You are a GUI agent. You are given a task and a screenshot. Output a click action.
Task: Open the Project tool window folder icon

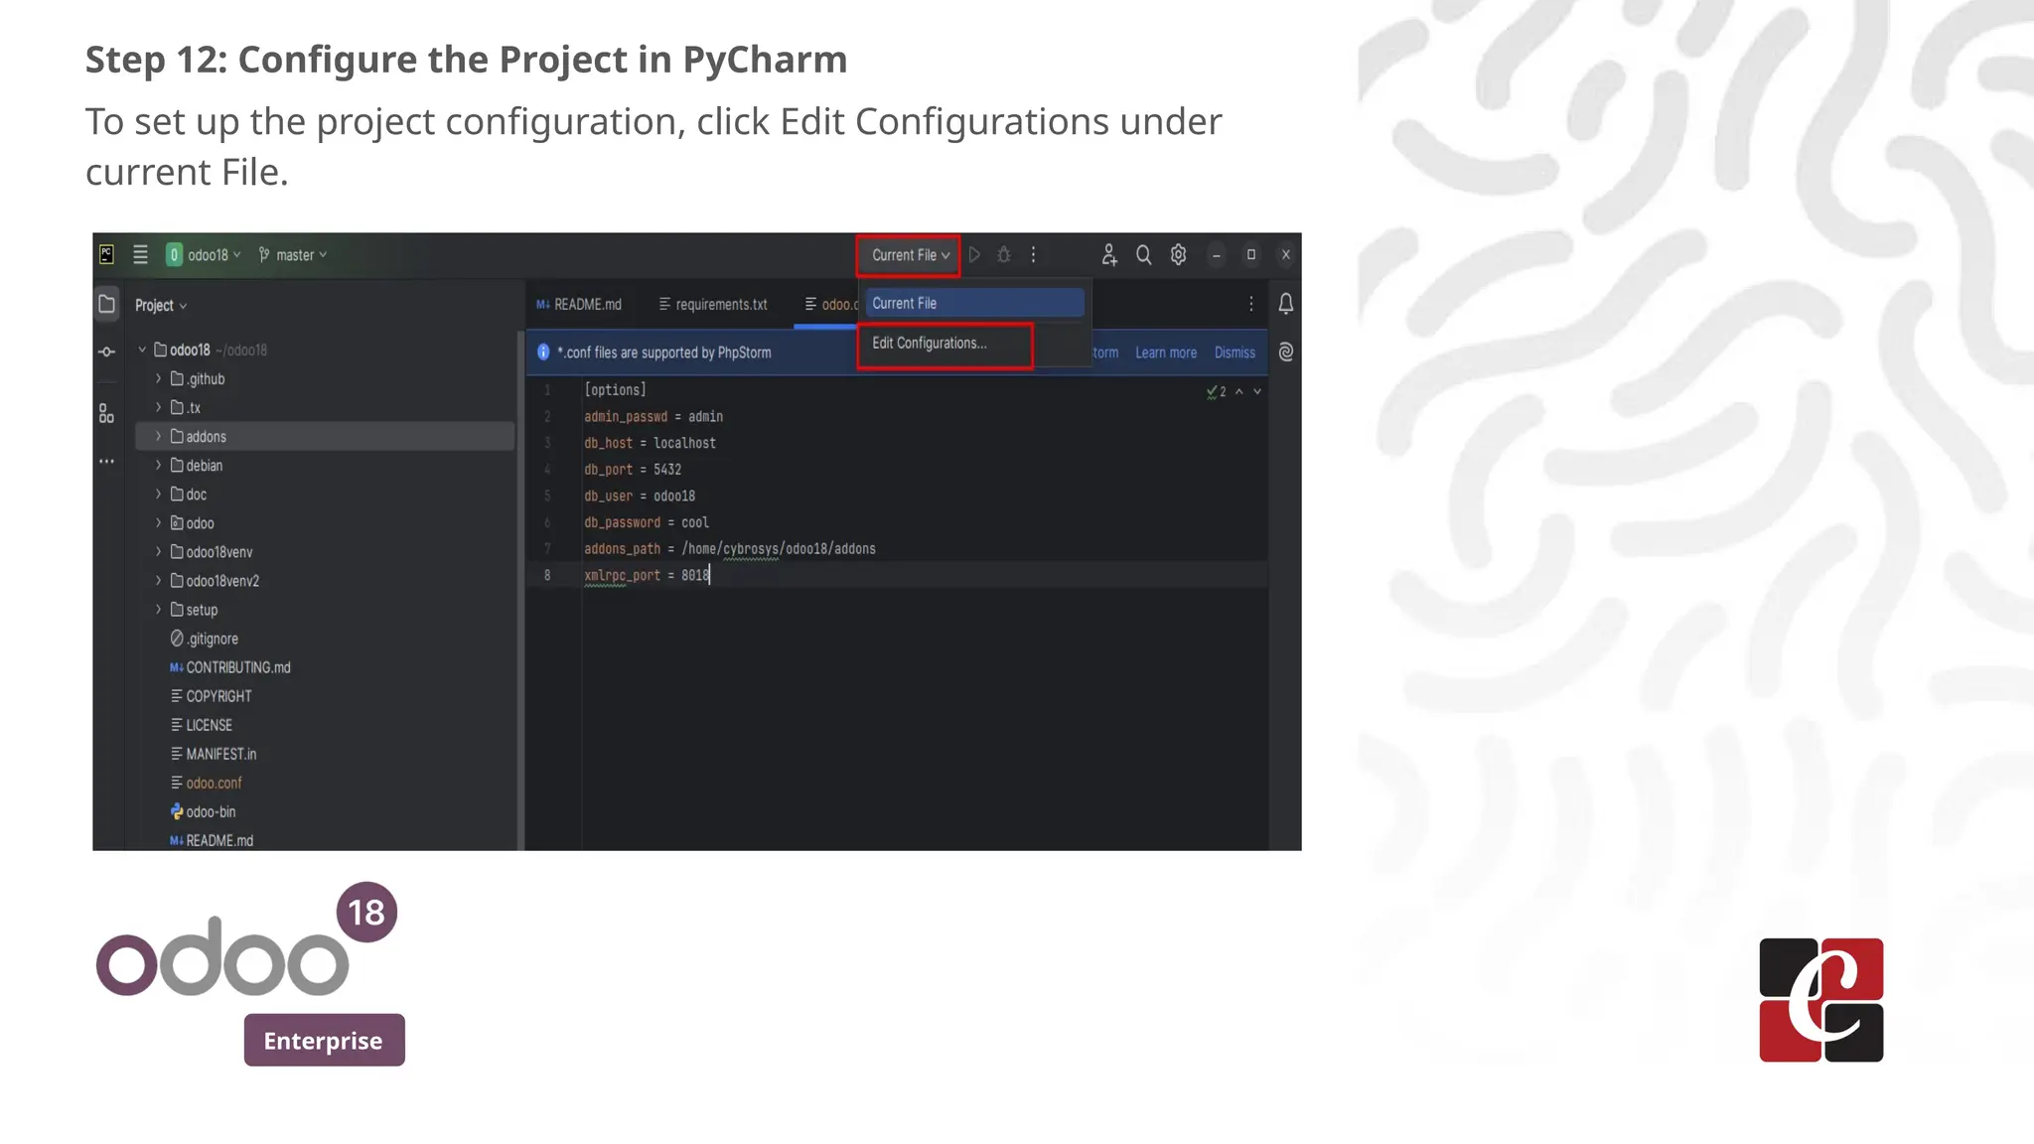pyautogui.click(x=106, y=304)
